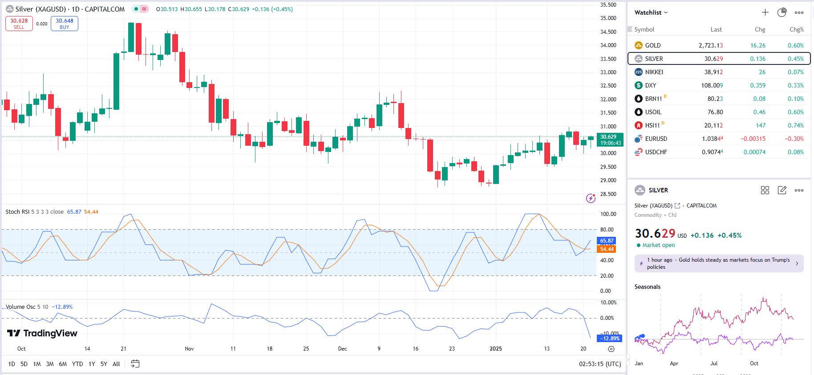
Task: Expand the Gold holds steady news item
Action: pos(719,263)
